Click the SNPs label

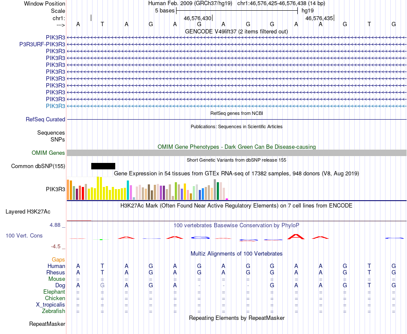[58, 139]
